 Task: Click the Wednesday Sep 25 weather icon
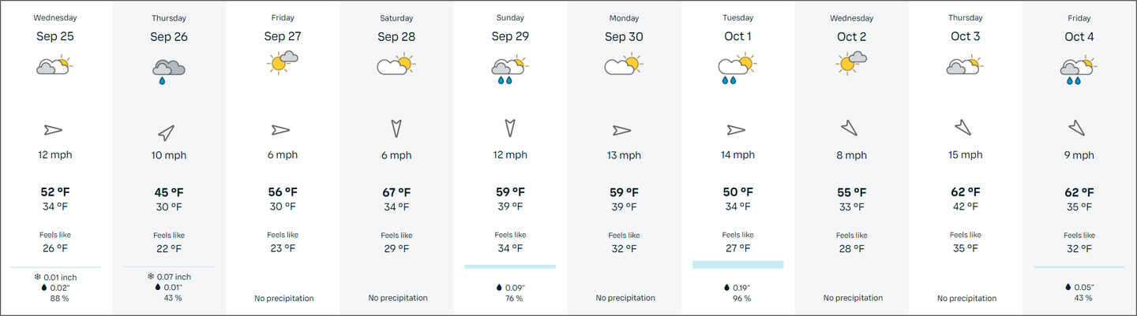[54, 66]
